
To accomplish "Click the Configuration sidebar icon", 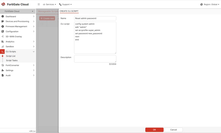I will point(2,32).
